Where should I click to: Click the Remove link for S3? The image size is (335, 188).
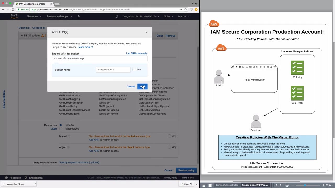click(x=171, y=36)
